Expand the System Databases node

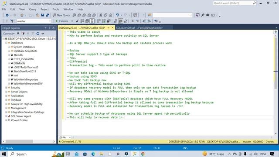9,47
